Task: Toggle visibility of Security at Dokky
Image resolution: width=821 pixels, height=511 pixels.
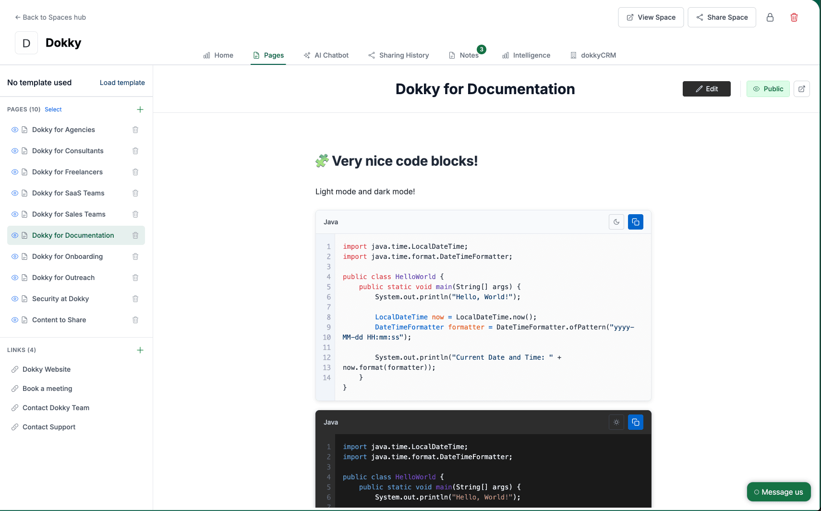Action: 15,299
